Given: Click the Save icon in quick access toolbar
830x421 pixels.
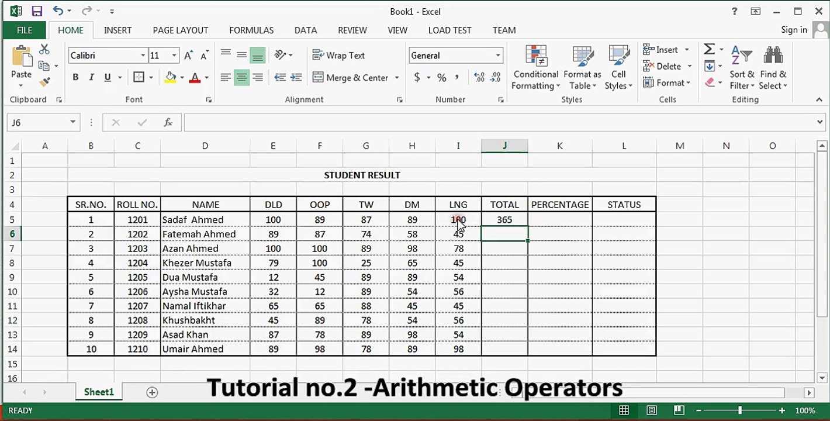Looking at the screenshot, I should point(36,11).
